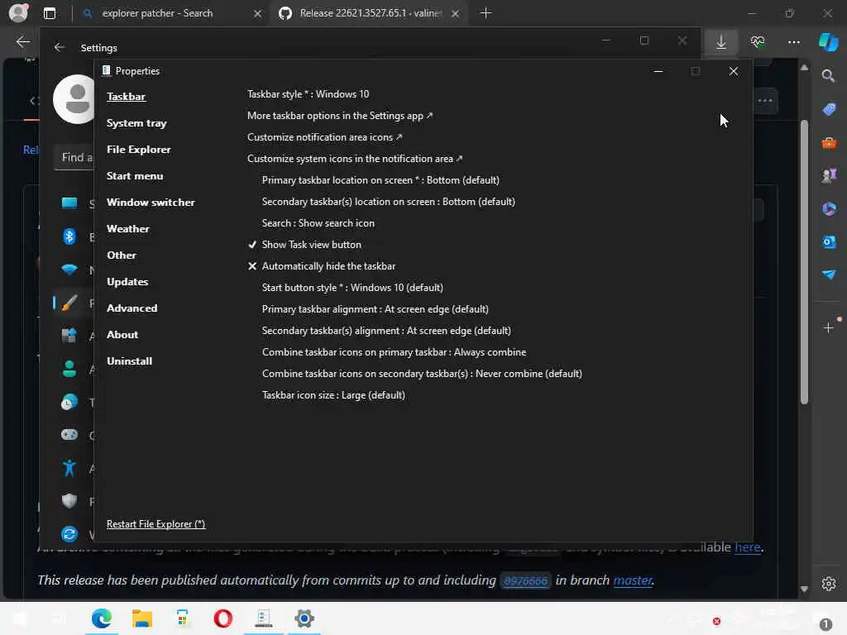Open the Time & language category icon
Viewport: 847px width, 635px height.
(69, 403)
